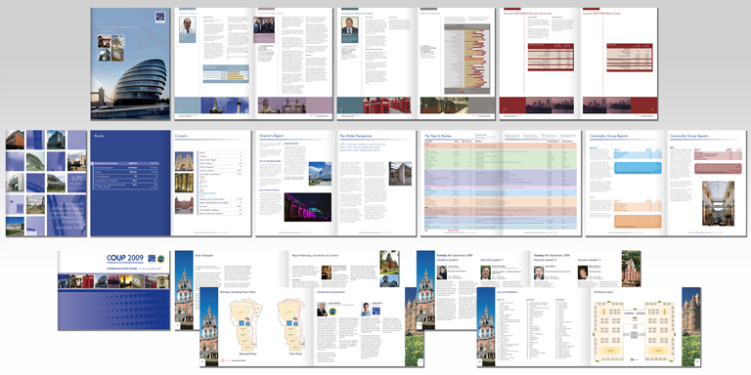Open the Contents page heading
Viewport: 751px width, 375px height.
click(x=182, y=136)
